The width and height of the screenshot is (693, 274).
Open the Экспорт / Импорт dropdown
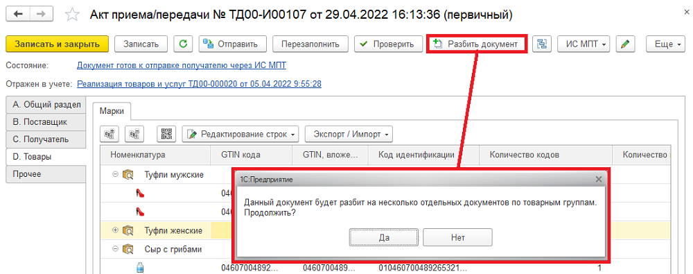click(x=349, y=134)
